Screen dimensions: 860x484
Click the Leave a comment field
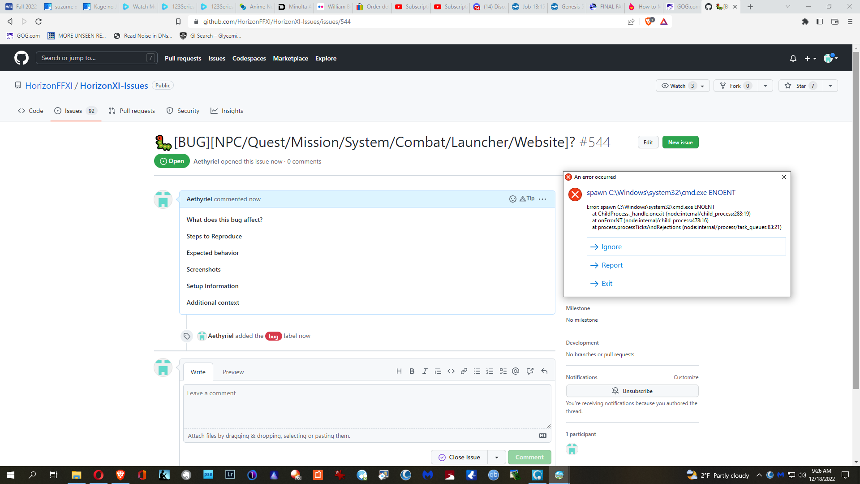[x=367, y=406]
